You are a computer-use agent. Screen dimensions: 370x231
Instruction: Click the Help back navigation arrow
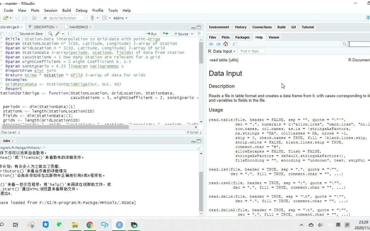click(211, 44)
